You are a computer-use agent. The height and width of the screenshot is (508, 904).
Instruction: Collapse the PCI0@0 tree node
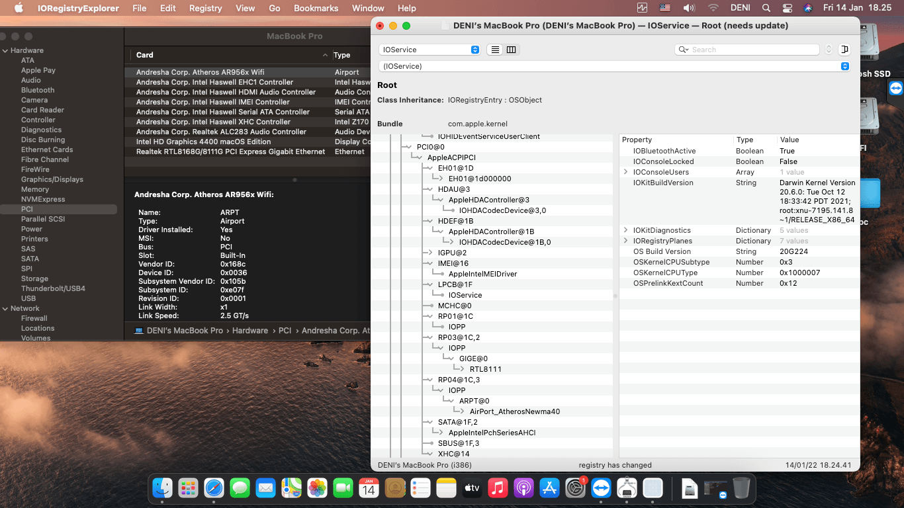(410, 147)
